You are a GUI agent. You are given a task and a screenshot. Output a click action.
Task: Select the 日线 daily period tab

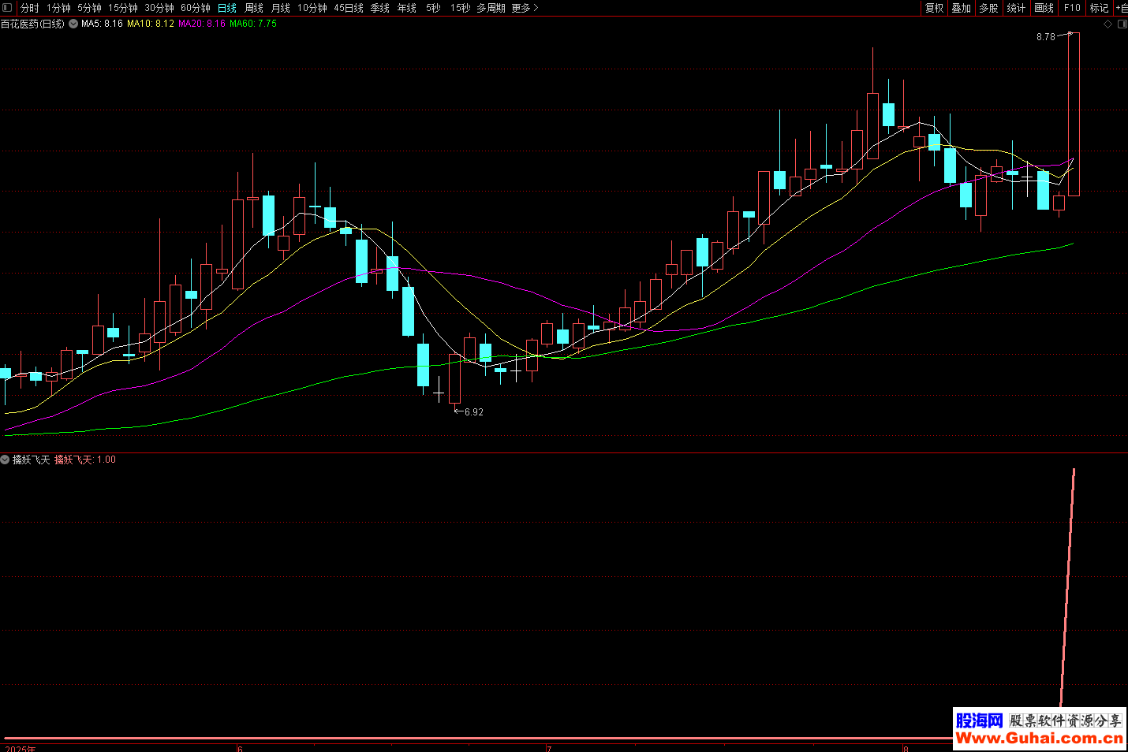click(227, 8)
